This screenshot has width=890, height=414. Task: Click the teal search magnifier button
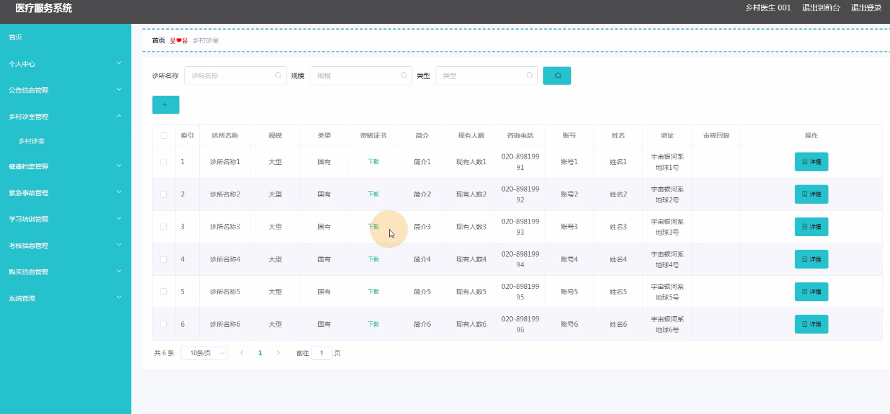click(x=556, y=75)
